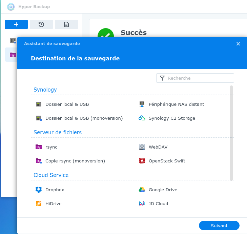Choose Dossier local & USB icon
This screenshot has height=234, width=247.
pyautogui.click(x=39, y=104)
